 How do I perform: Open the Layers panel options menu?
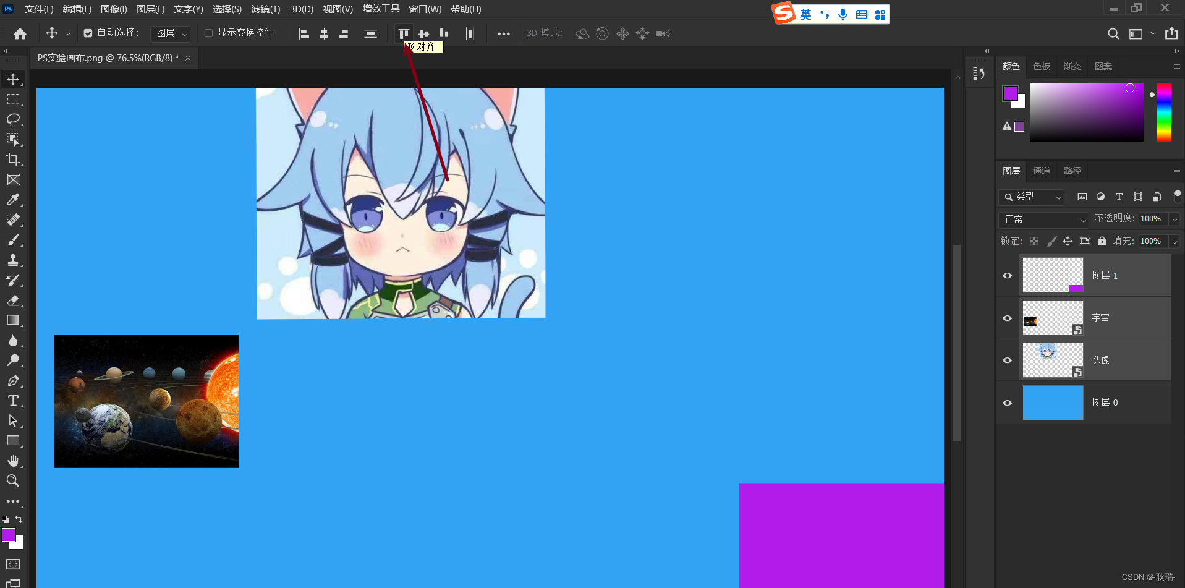[x=1176, y=171]
